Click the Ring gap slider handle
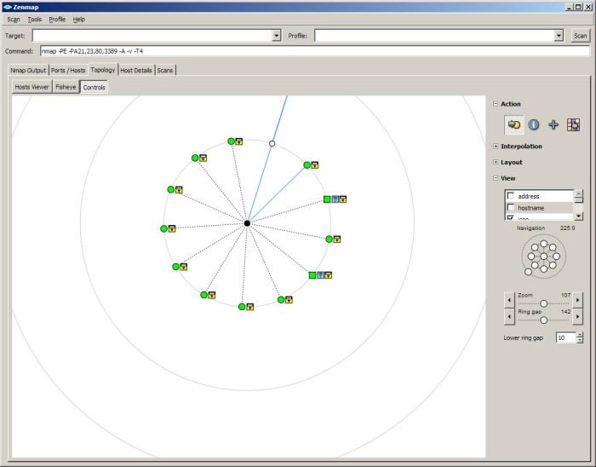This screenshot has width=596, height=467. coord(544,320)
